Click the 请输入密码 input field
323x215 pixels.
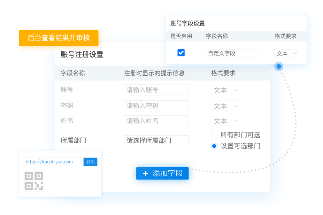click(156, 106)
